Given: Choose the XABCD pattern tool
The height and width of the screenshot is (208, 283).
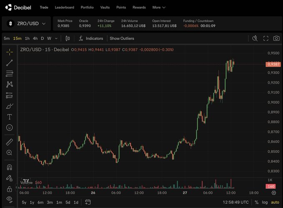Looking at the screenshot, I should click(x=10, y=84).
